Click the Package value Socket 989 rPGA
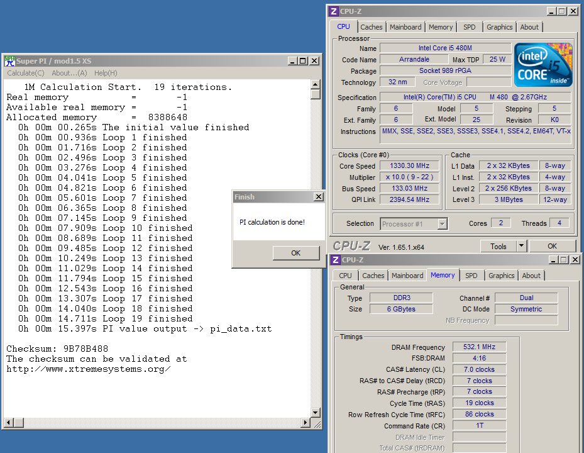 coord(445,70)
